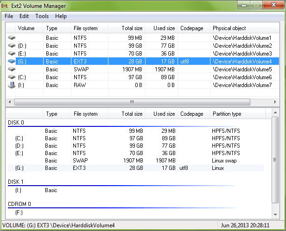Screen dimensions: 286x231
Task: Click status bar volume info text
Action: tap(58, 225)
